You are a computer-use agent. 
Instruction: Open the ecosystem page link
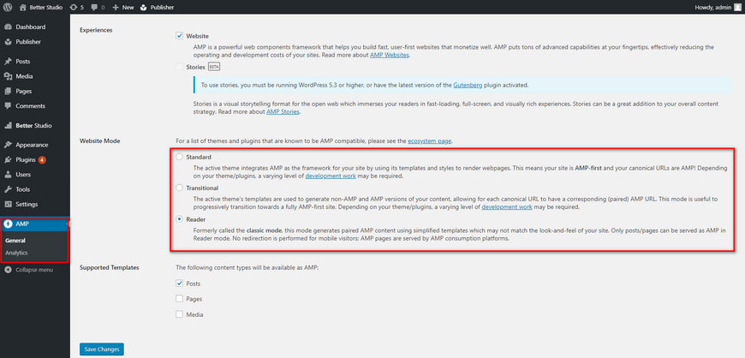click(x=430, y=141)
